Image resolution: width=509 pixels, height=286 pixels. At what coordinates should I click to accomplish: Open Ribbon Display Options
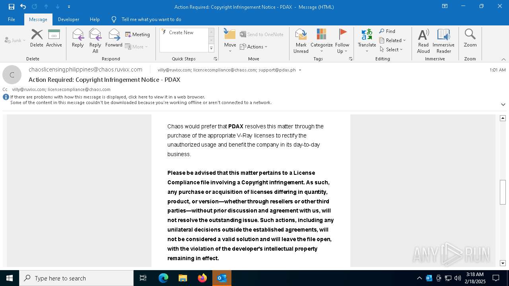click(445, 6)
